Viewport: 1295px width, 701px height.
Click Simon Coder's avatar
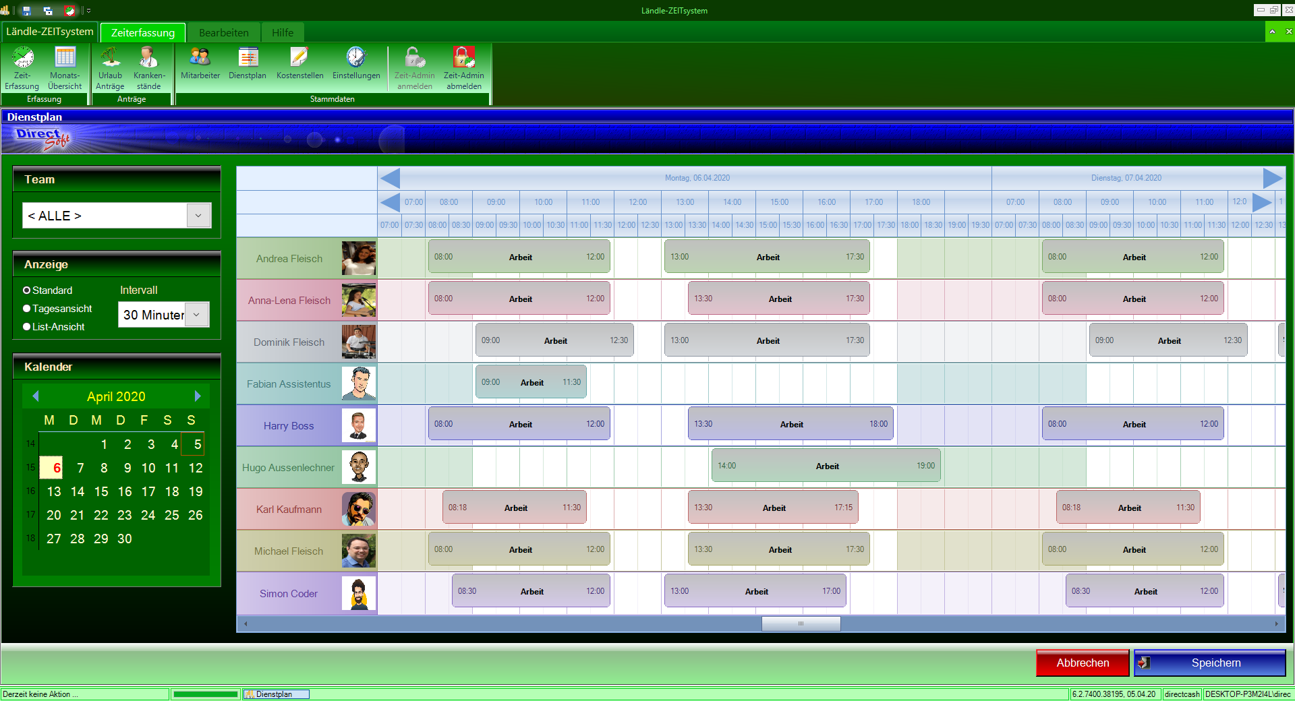click(x=359, y=593)
